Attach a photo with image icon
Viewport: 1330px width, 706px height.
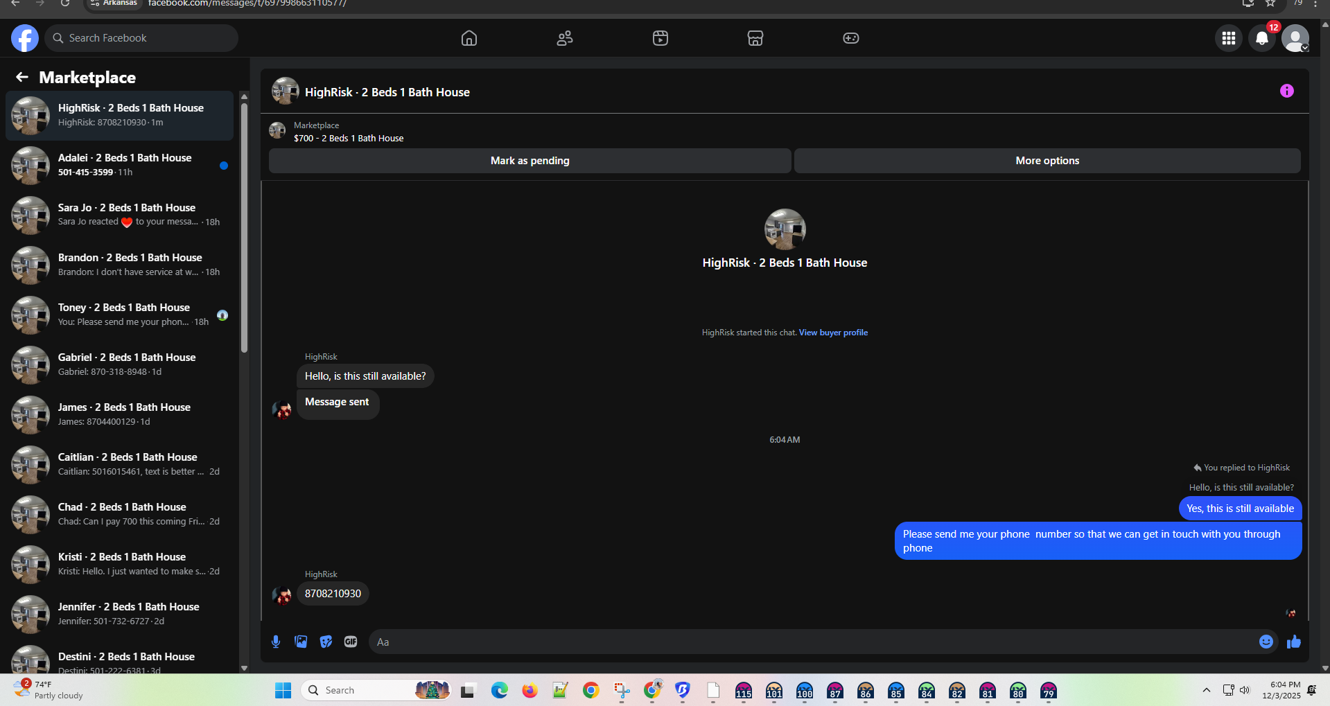point(301,642)
